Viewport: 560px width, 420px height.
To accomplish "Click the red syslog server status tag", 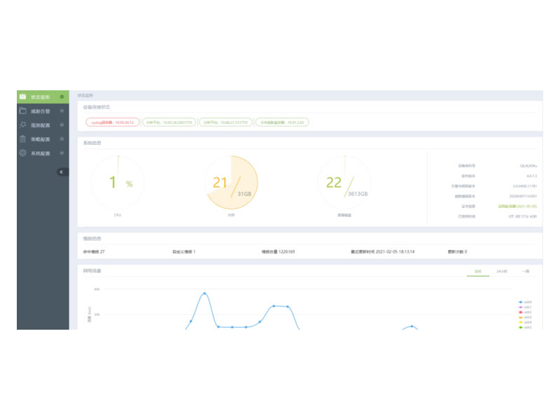I will [x=113, y=122].
